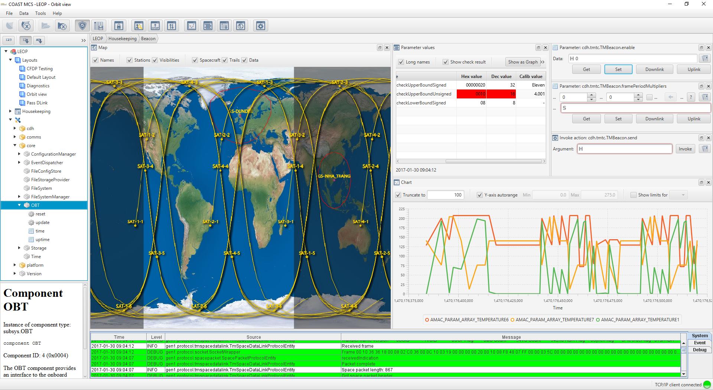
Task: Click the up-down arrows transfer toolbar icon
Action: 172,26
